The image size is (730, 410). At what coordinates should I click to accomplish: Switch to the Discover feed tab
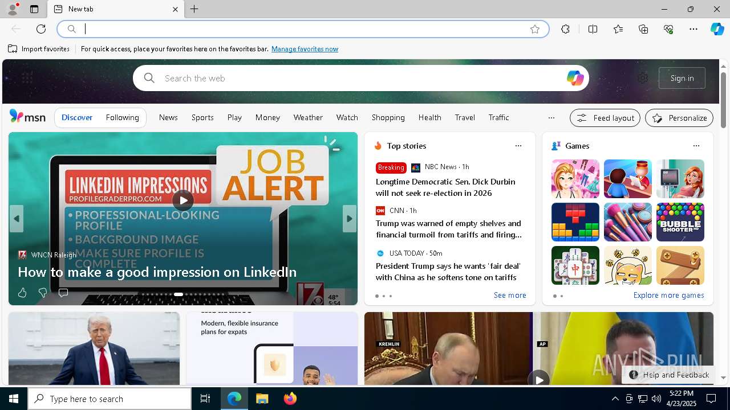pyautogui.click(x=77, y=117)
